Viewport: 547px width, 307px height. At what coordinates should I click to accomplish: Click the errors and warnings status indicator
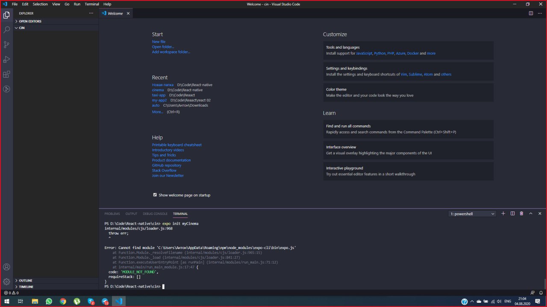tap(11, 293)
